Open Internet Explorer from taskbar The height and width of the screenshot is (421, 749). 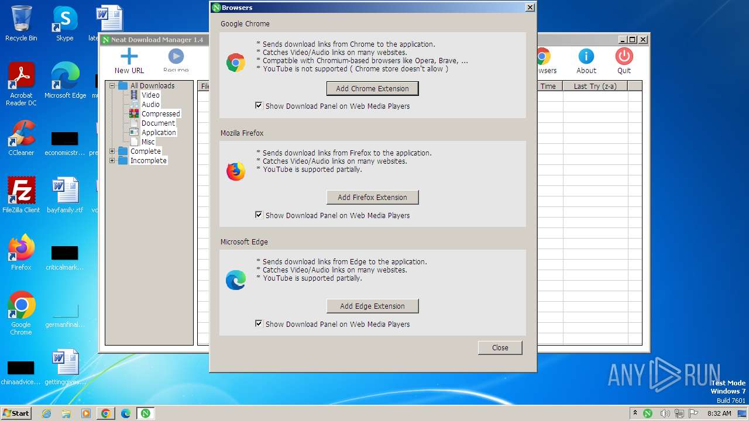(x=46, y=413)
